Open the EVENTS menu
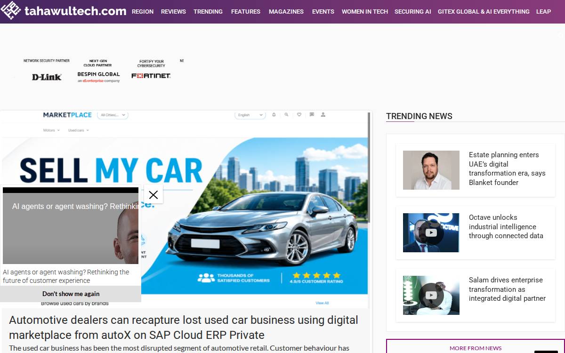This screenshot has width=565, height=353. (x=323, y=11)
